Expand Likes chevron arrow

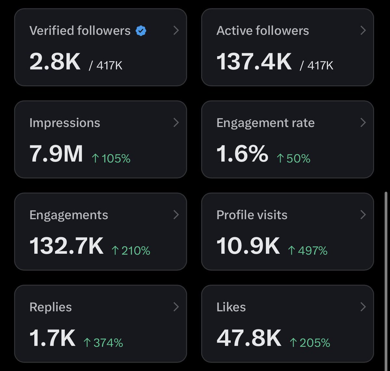tap(363, 307)
